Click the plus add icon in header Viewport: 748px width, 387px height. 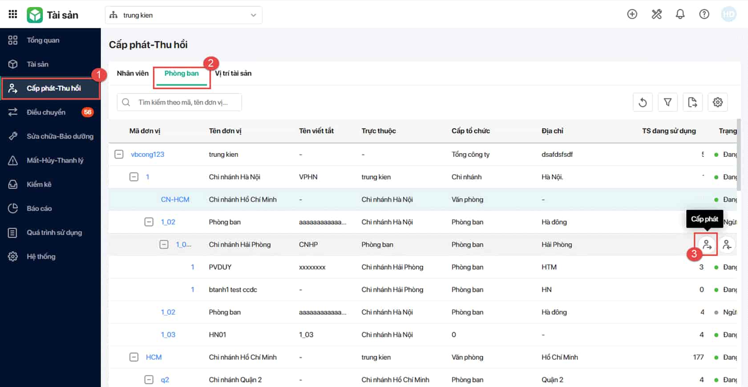coord(632,14)
